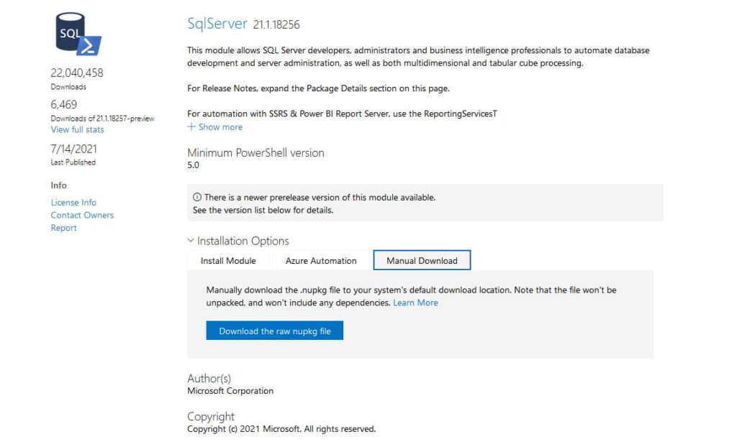Click the newer prerelease version notice banner
Viewport: 737px width, 442px height.
(425, 203)
